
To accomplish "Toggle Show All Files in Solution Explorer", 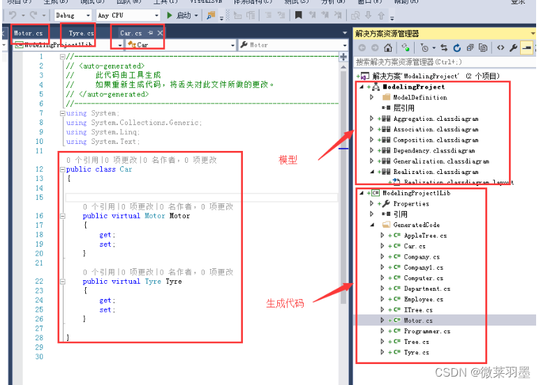I will (483, 48).
